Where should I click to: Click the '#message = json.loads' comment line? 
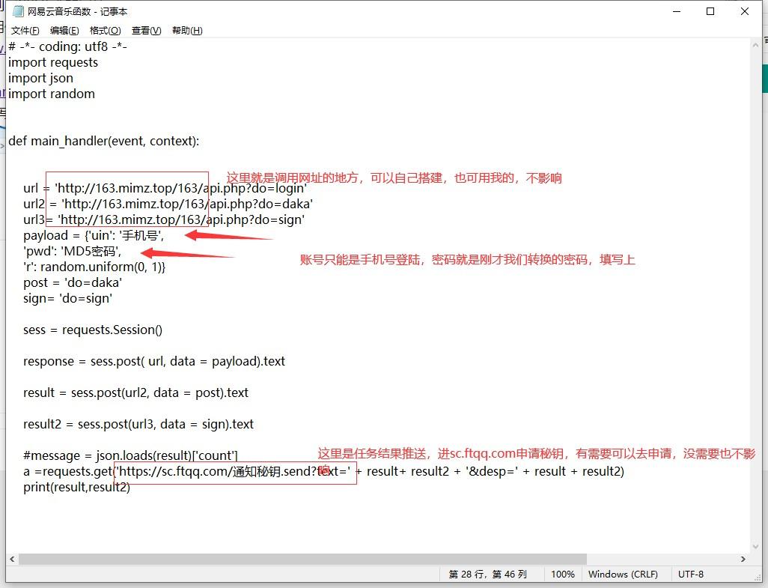130,455
